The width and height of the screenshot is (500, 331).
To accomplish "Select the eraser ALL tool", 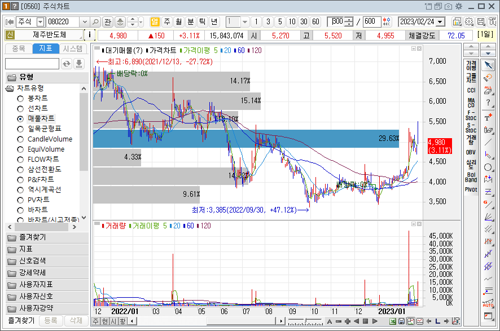I will (x=488, y=90).
